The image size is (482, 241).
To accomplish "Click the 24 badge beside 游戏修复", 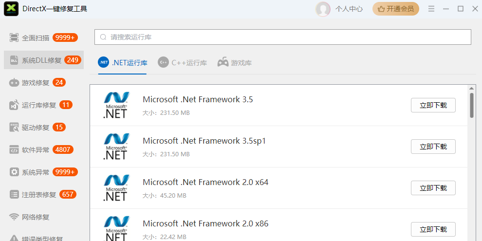I will [x=59, y=82].
